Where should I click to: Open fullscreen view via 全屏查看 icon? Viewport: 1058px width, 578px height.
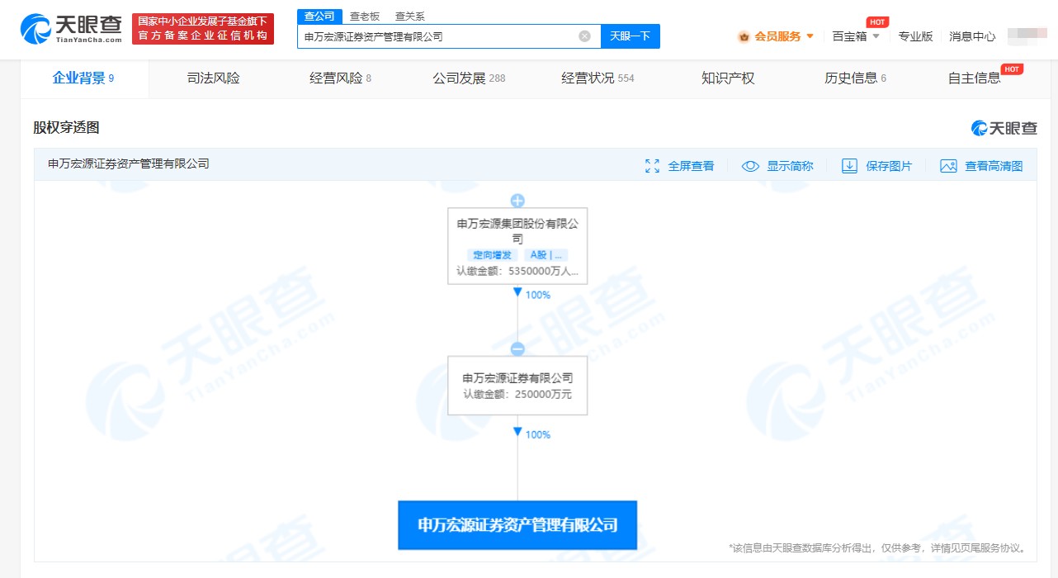coord(652,166)
